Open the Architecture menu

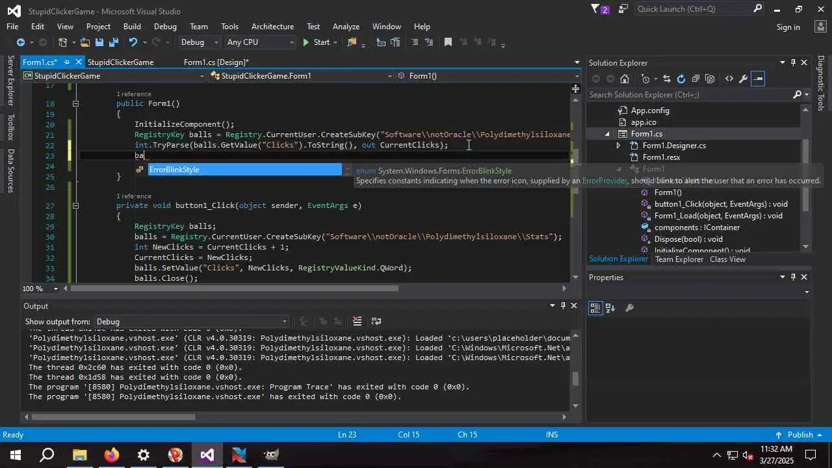[272, 27]
